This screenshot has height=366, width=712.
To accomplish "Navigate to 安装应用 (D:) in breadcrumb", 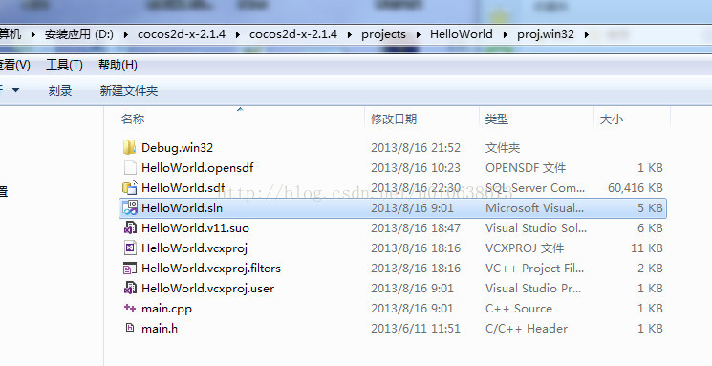I will click(79, 34).
